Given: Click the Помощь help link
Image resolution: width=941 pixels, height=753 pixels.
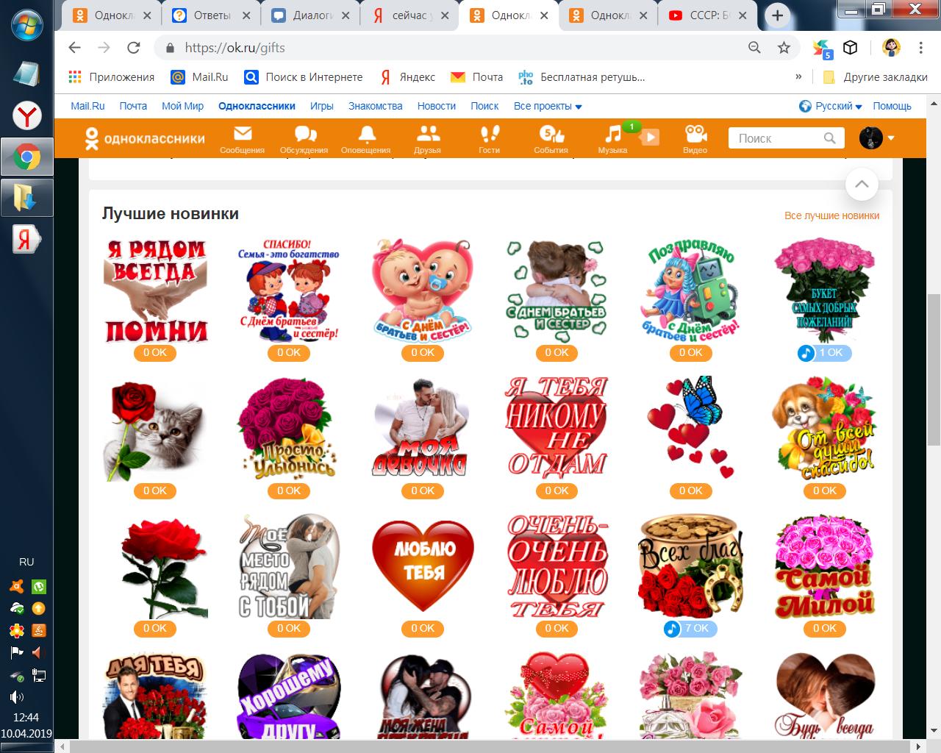Looking at the screenshot, I should 892,106.
